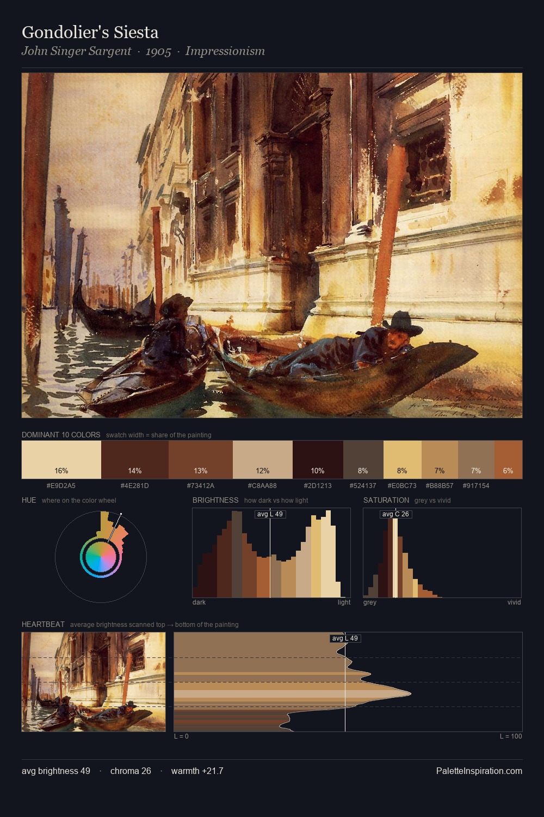Viewport: 544px width, 817px height.
Task: Select 'where on the color wheel' caption
Action: click(79, 501)
